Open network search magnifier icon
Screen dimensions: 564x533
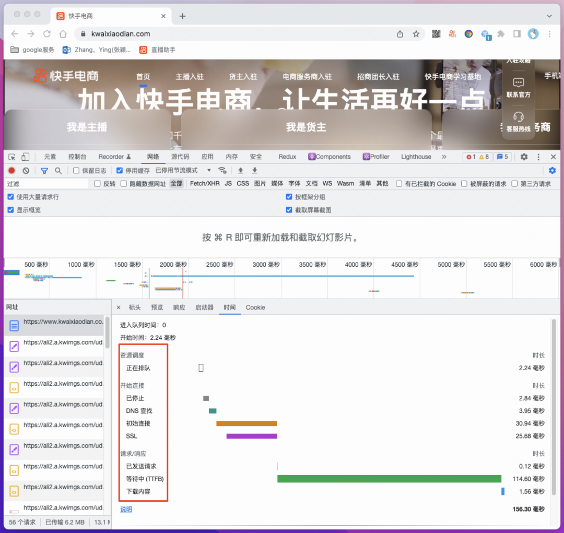coord(58,171)
